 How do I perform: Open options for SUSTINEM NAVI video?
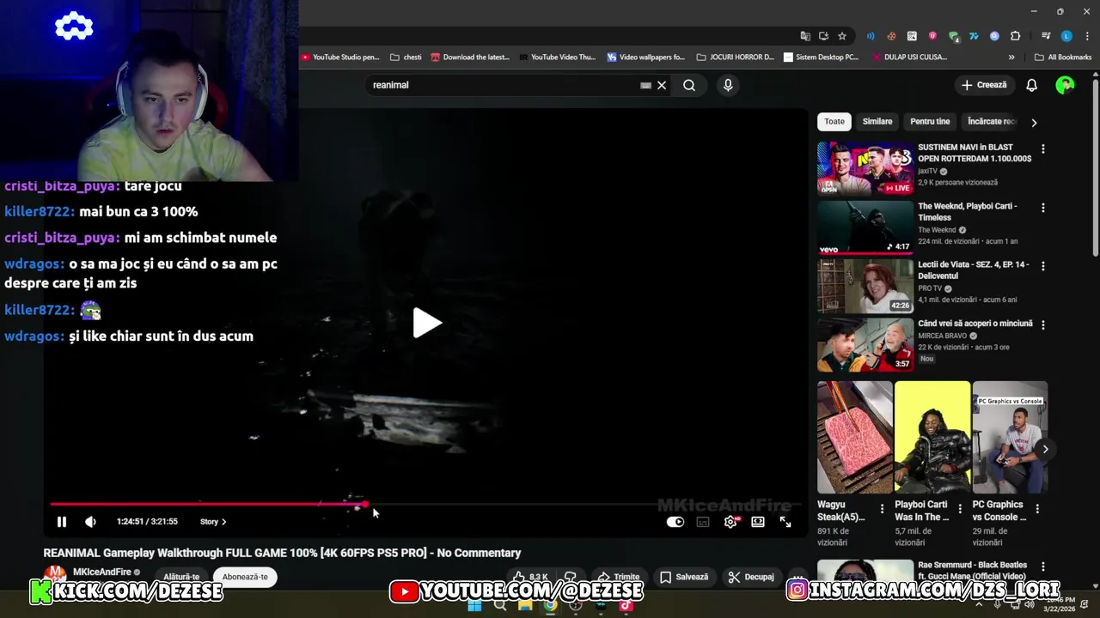coord(1043,149)
